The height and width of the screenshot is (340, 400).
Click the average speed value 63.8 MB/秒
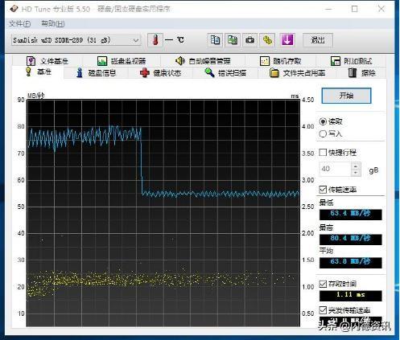click(350, 262)
